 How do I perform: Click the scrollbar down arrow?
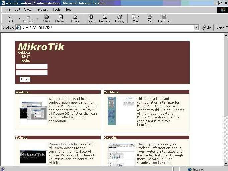point(226,163)
